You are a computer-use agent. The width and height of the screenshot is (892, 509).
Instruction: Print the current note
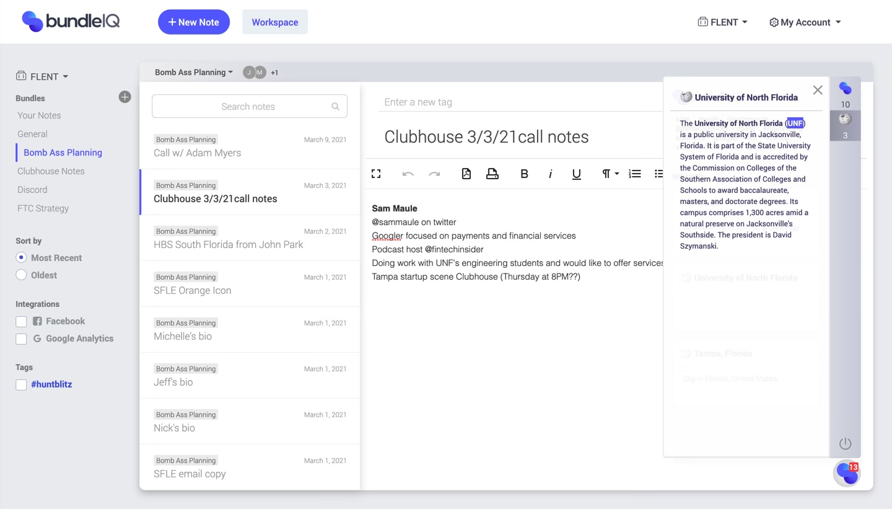point(492,174)
